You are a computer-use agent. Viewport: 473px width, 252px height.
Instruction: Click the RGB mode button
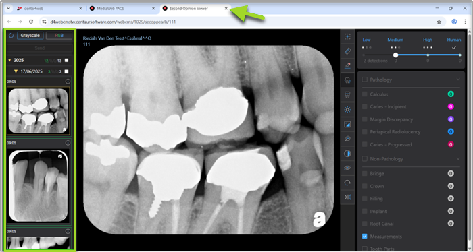pos(59,36)
